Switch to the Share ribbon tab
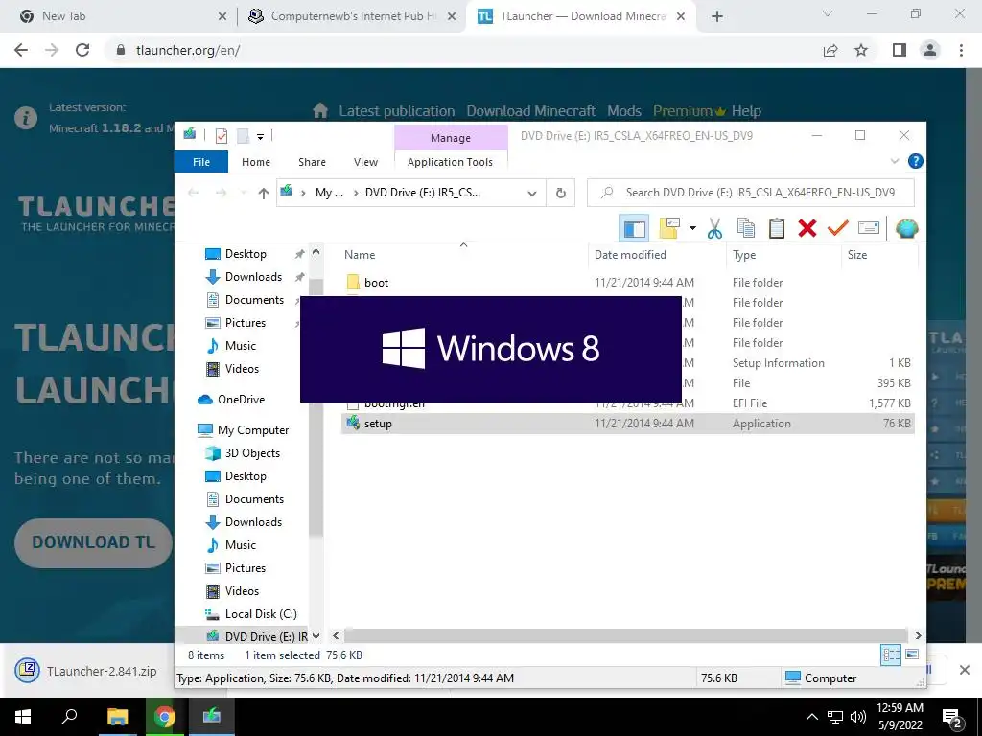Viewport: 982px width, 736px height. (x=312, y=162)
